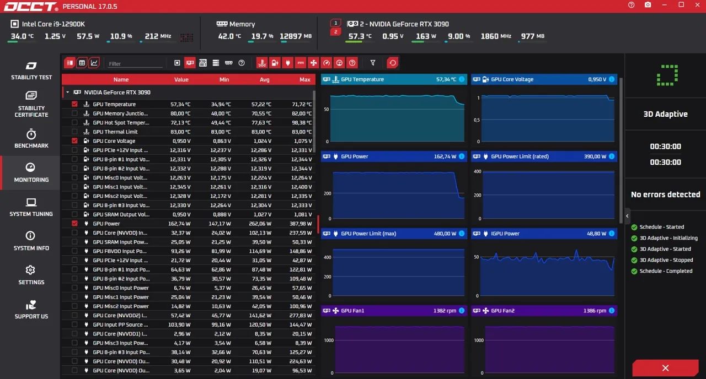The height and width of the screenshot is (379, 706).
Task: Open the Benchmark section in sidebar
Action: (x=31, y=139)
